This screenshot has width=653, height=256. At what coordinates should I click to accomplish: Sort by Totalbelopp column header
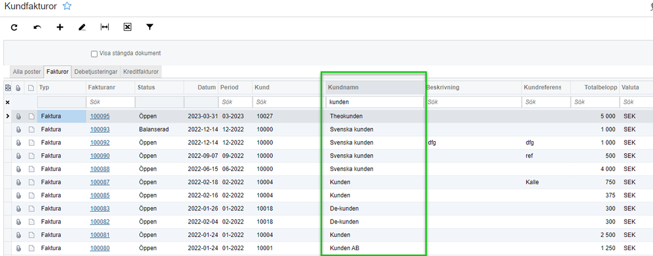(595, 88)
